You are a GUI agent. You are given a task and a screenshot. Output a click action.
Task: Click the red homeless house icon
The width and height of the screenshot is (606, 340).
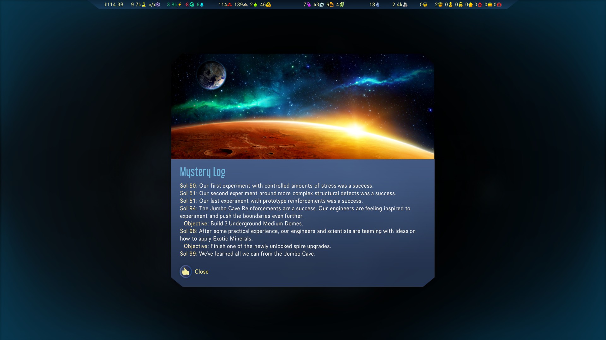[480, 5]
